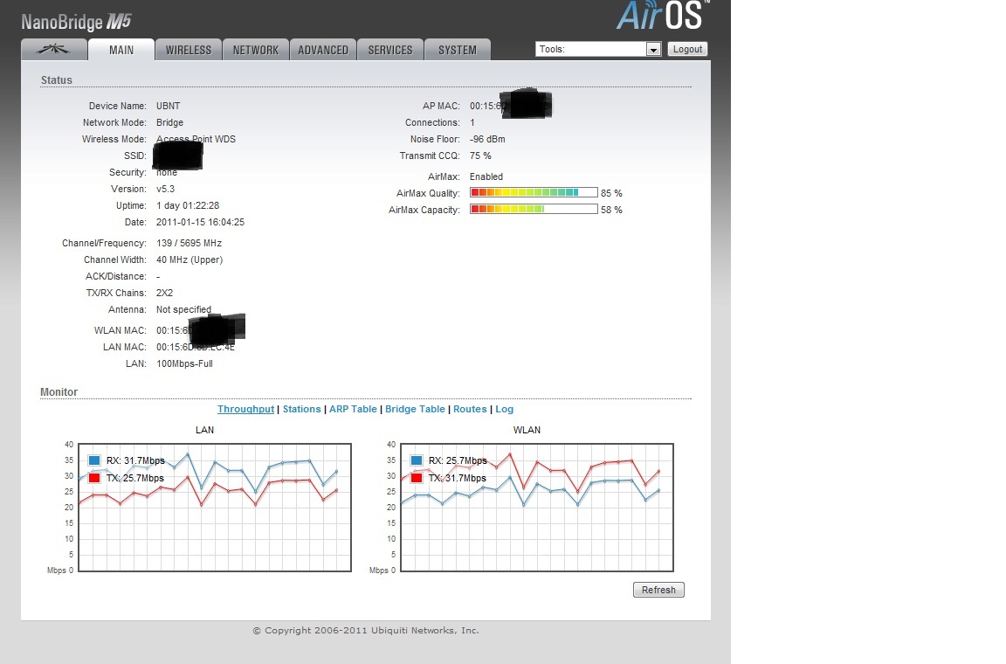Select the 85 % AirMax Quality value
The image size is (1006, 664).
click(x=611, y=193)
